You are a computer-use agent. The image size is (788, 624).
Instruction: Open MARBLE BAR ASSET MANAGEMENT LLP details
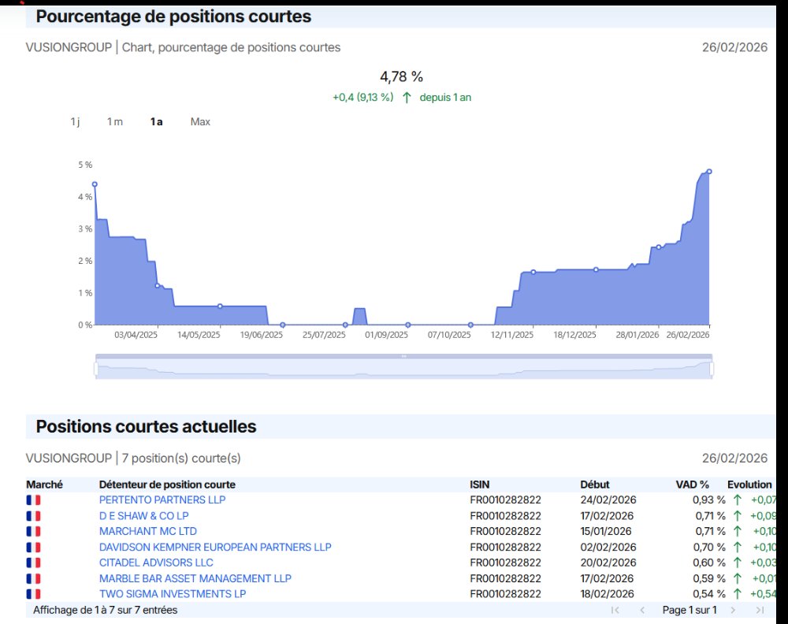point(195,578)
